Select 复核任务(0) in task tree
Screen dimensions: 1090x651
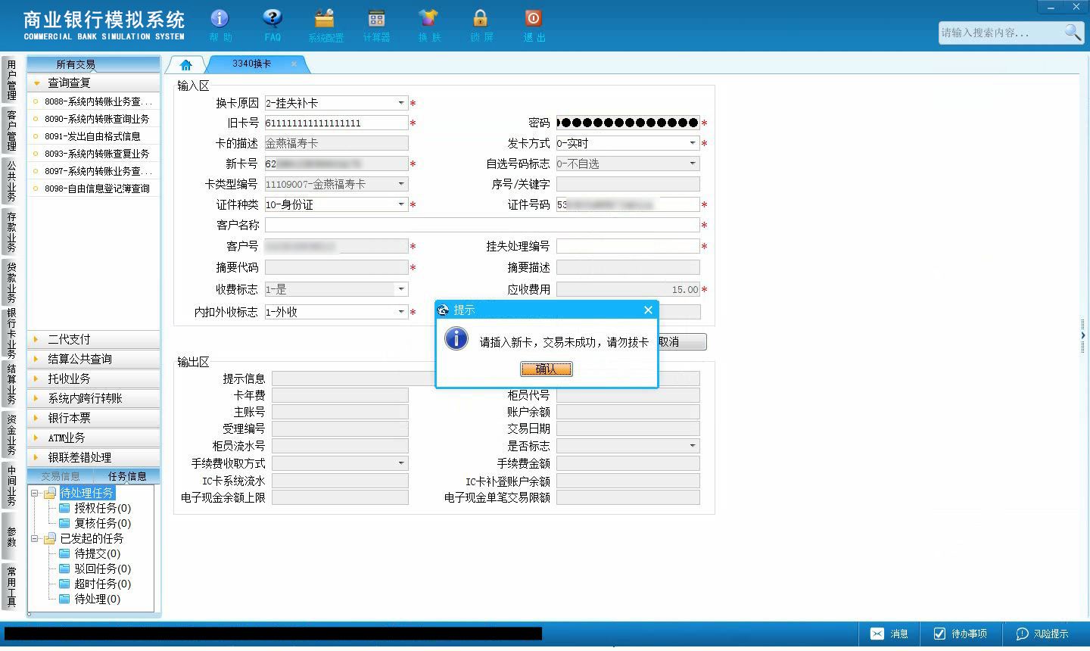(x=102, y=523)
